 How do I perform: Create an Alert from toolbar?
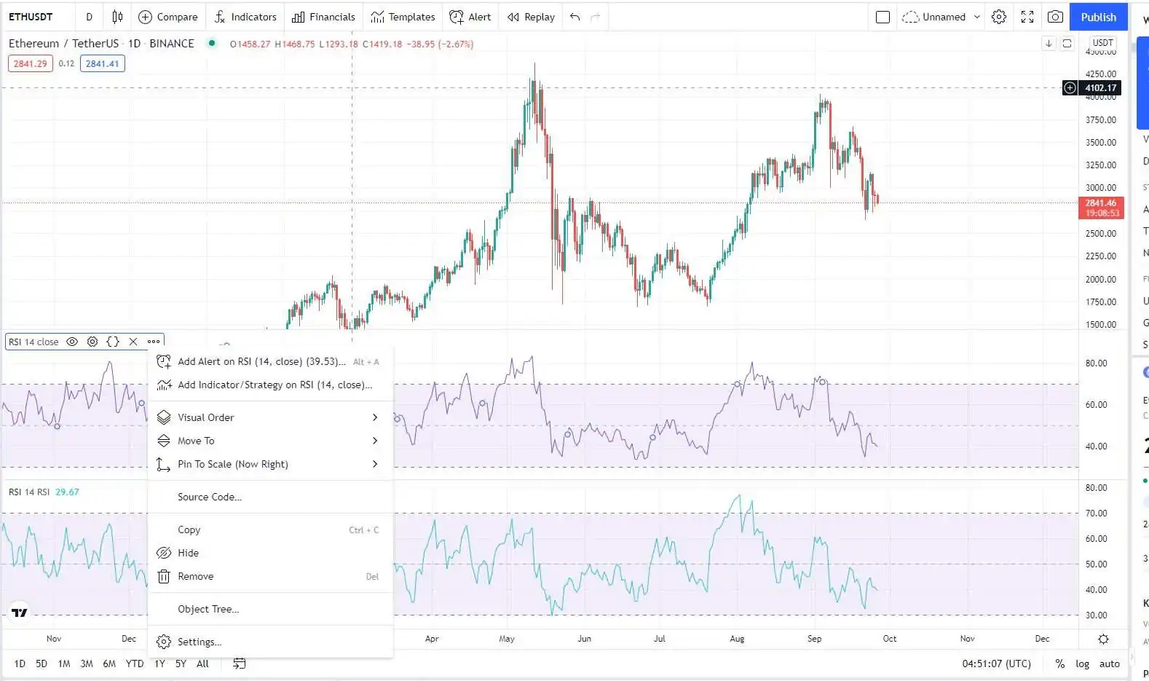[470, 17]
